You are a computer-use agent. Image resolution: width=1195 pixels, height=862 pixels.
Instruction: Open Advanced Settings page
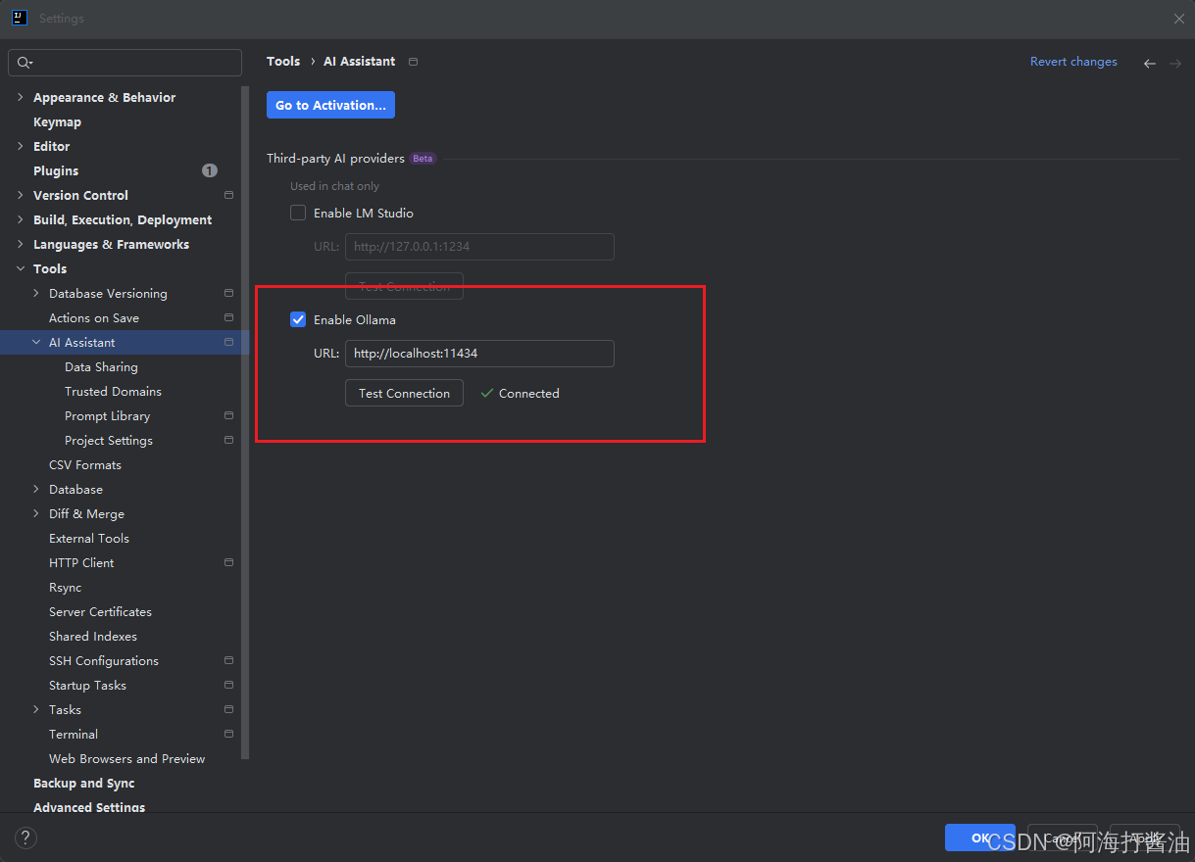click(x=89, y=807)
